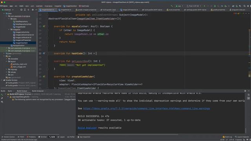The image size is (251, 141).
Task: Click the Build Analyzer results link
Action: (87, 128)
